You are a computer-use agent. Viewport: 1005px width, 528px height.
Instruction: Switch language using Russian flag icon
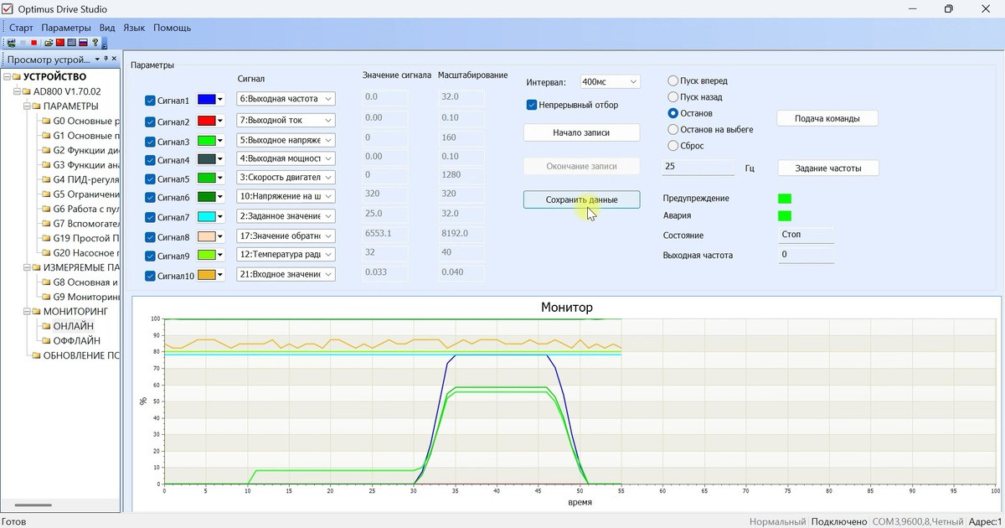pos(83,43)
